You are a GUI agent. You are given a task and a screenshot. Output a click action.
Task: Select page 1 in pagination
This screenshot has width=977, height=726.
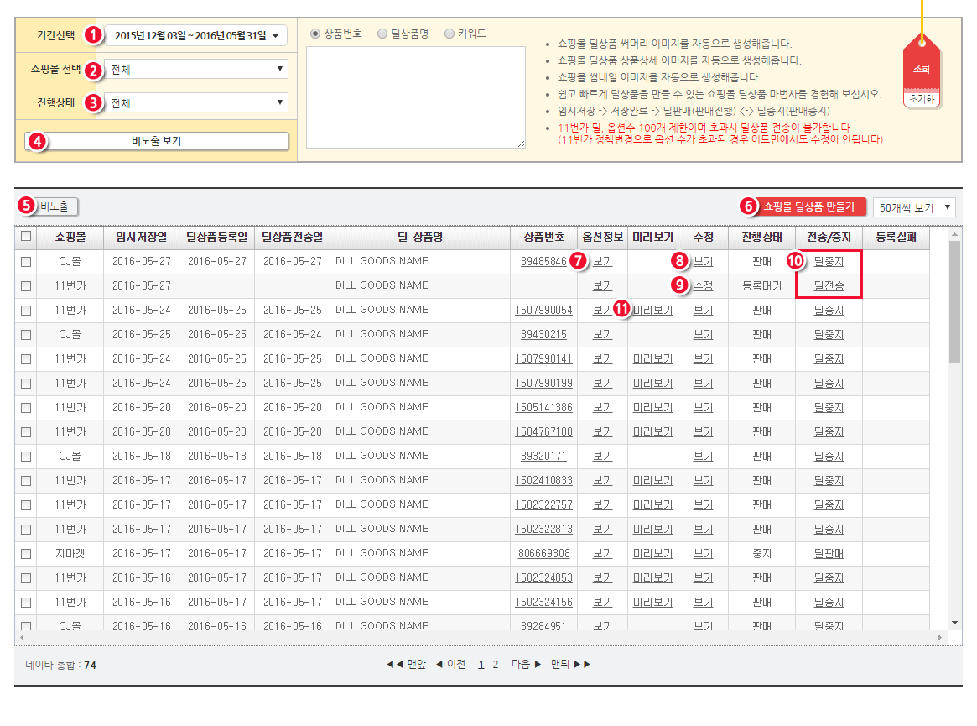pyautogui.click(x=481, y=665)
